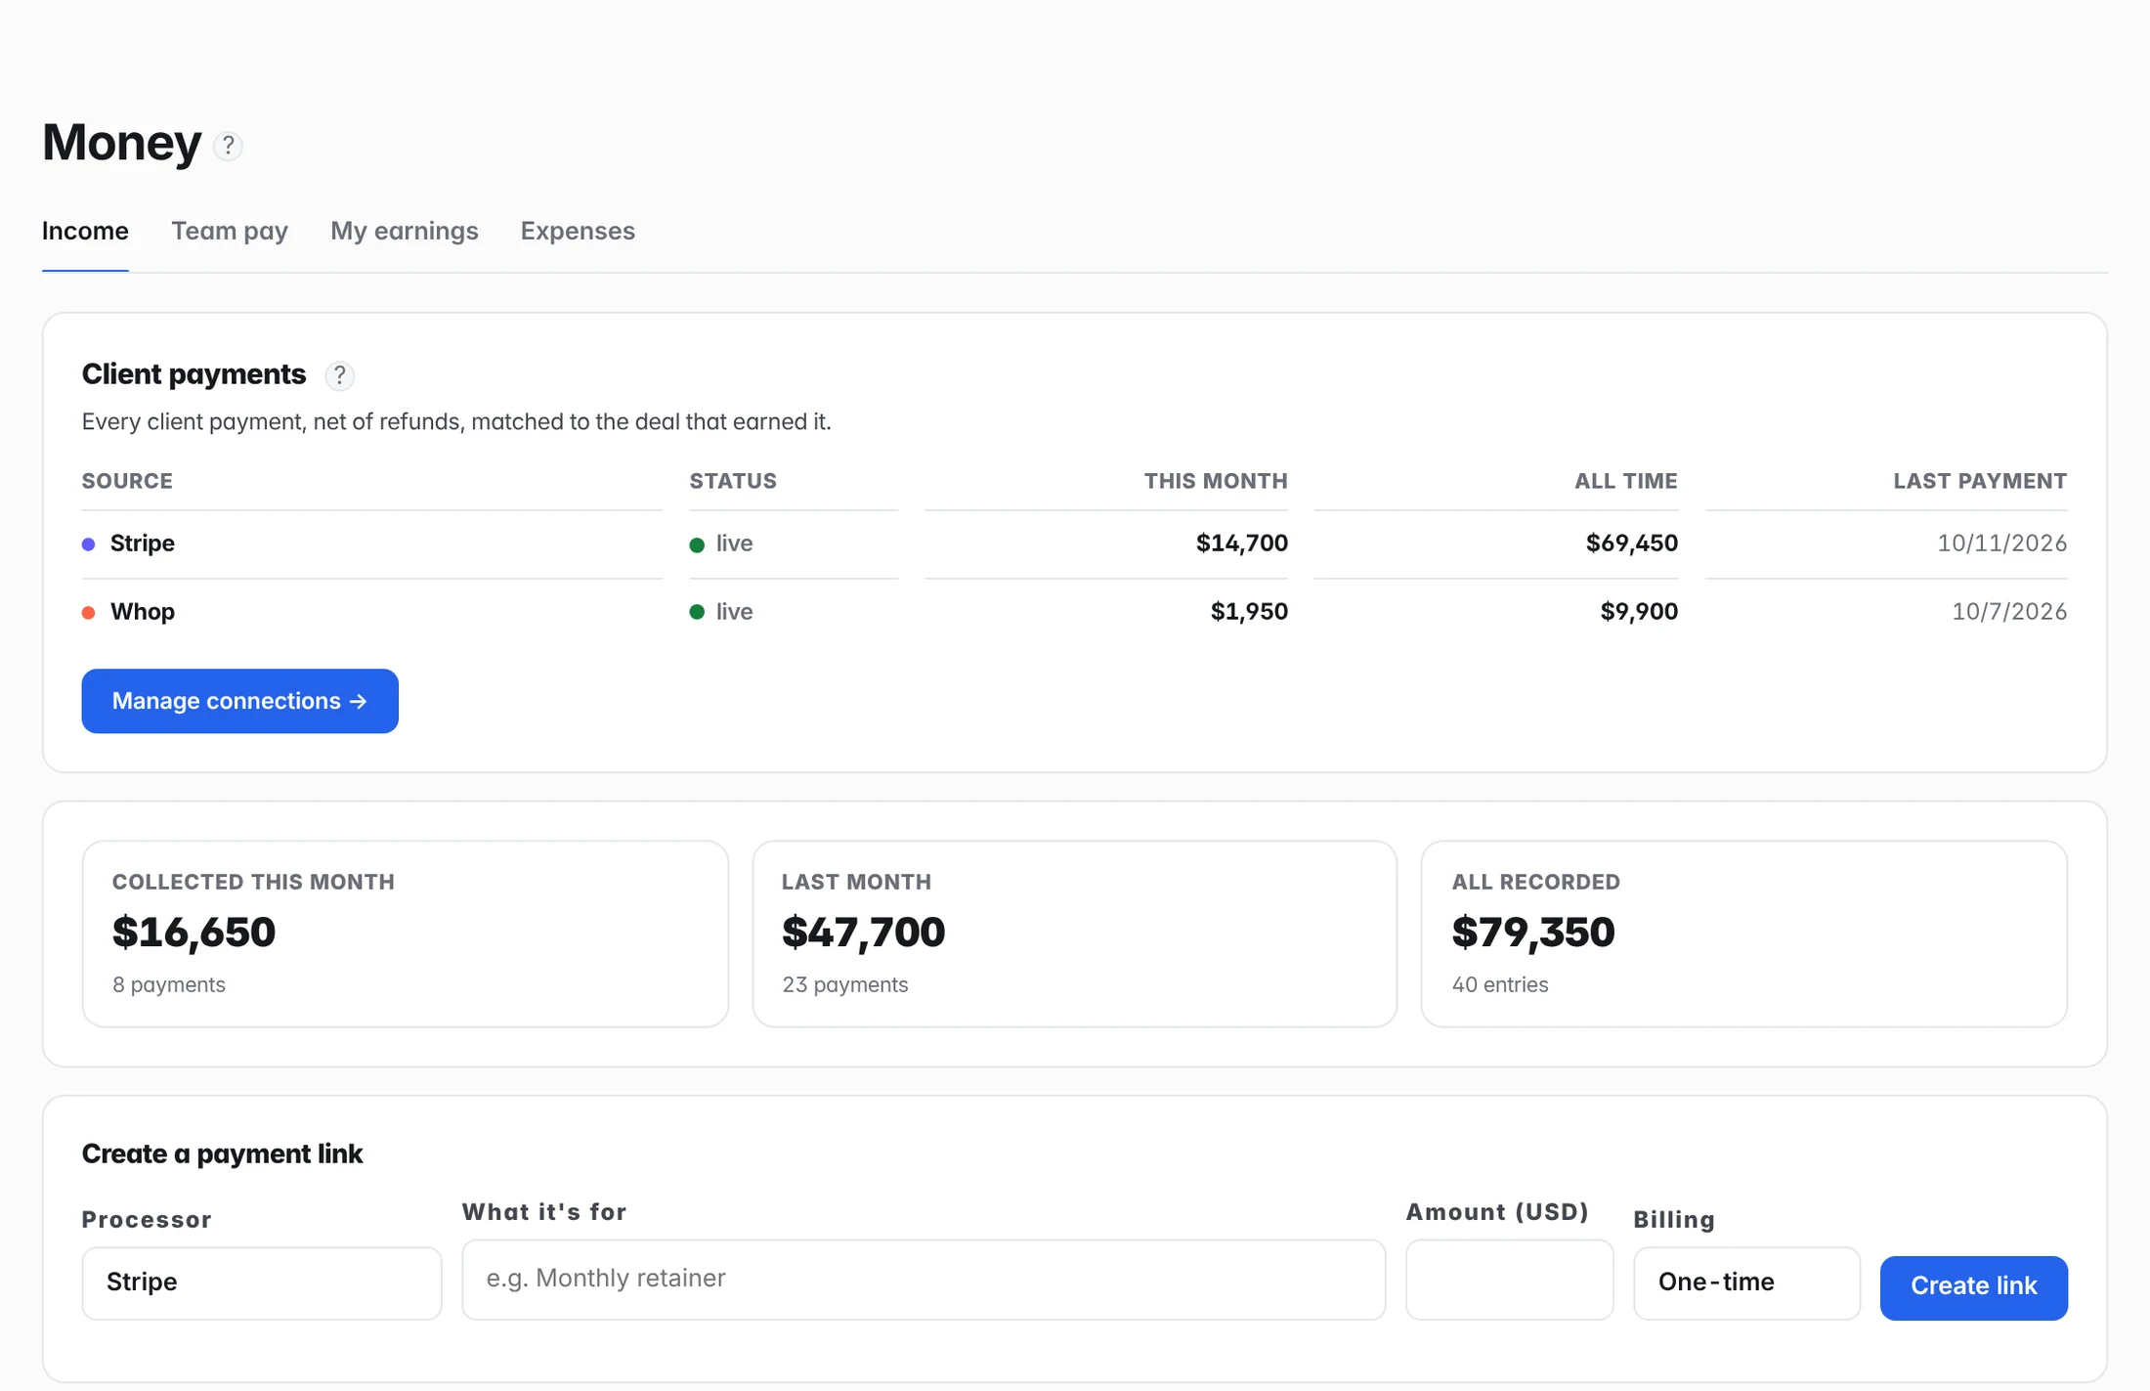The image size is (2150, 1391).
Task: Click Whop all time value $9,900
Action: pos(1639,612)
